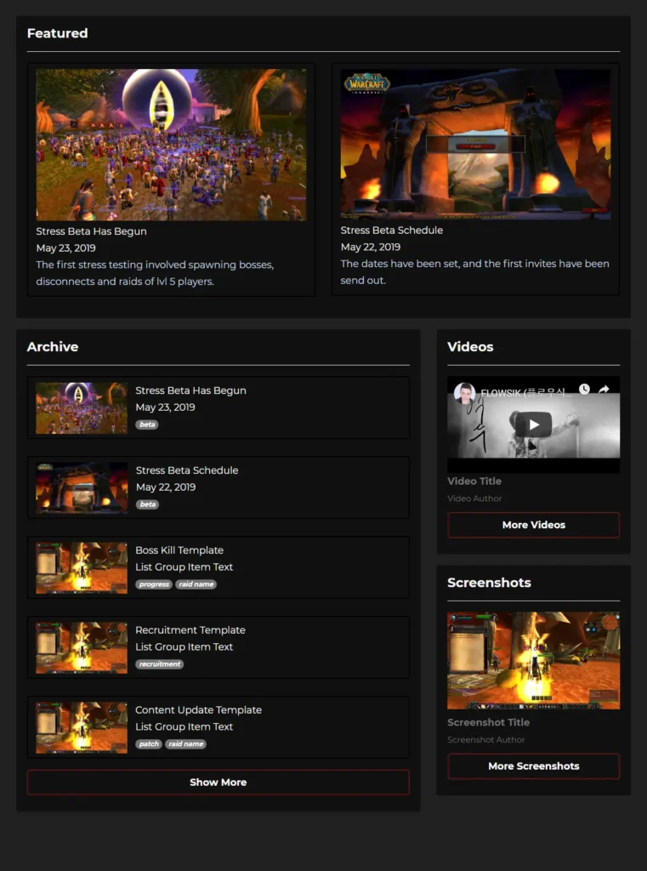The image size is (647, 871).
Task: Click the Stress Beta Schedule archive title
Action: coord(186,470)
